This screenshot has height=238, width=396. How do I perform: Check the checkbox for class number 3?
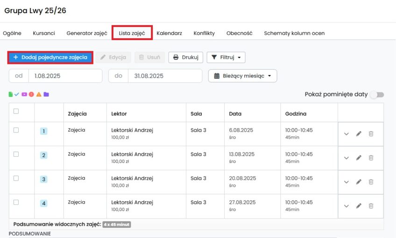(x=16, y=178)
